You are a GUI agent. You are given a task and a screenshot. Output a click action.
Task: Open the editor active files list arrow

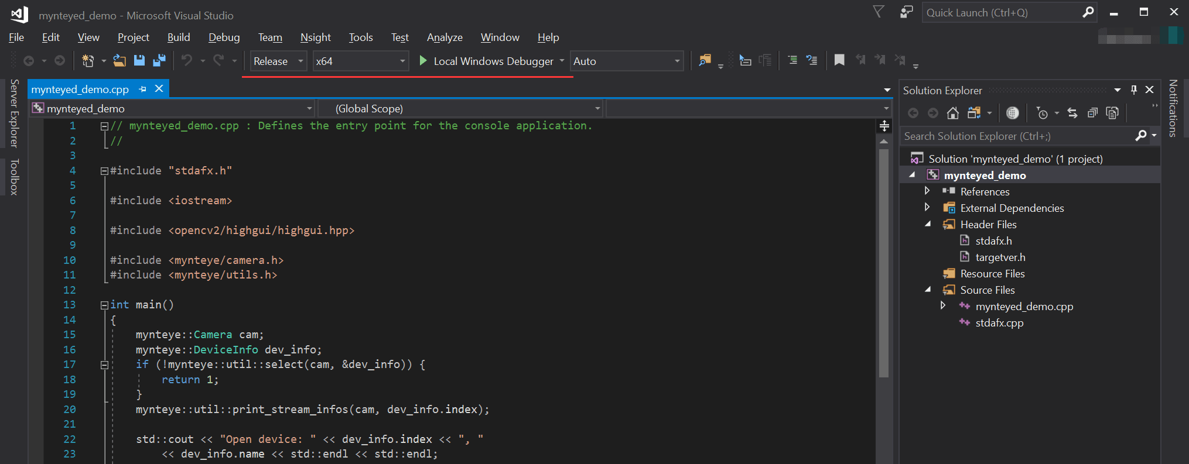click(x=887, y=90)
